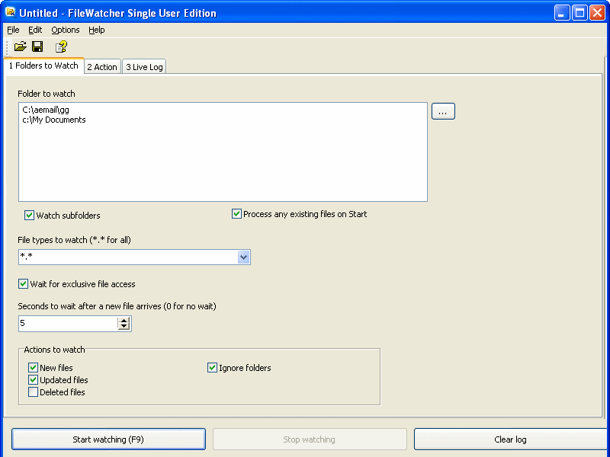
Task: Toggle the Ignore folders checkbox
Action: click(x=212, y=367)
